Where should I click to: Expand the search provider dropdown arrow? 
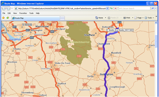155,8
